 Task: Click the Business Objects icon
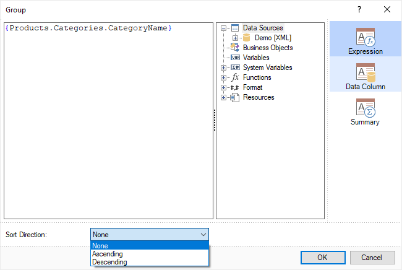coord(235,48)
